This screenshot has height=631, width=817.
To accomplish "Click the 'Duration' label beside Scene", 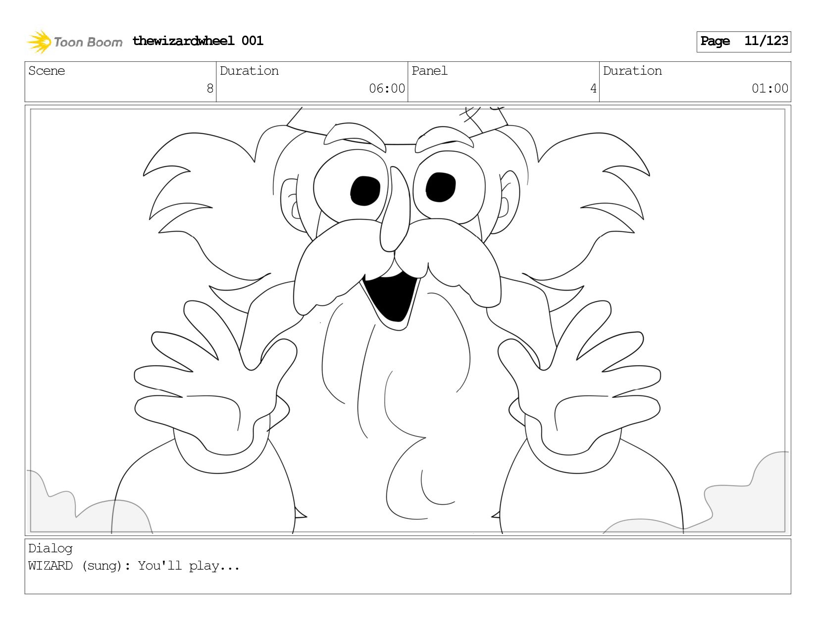I will (249, 71).
